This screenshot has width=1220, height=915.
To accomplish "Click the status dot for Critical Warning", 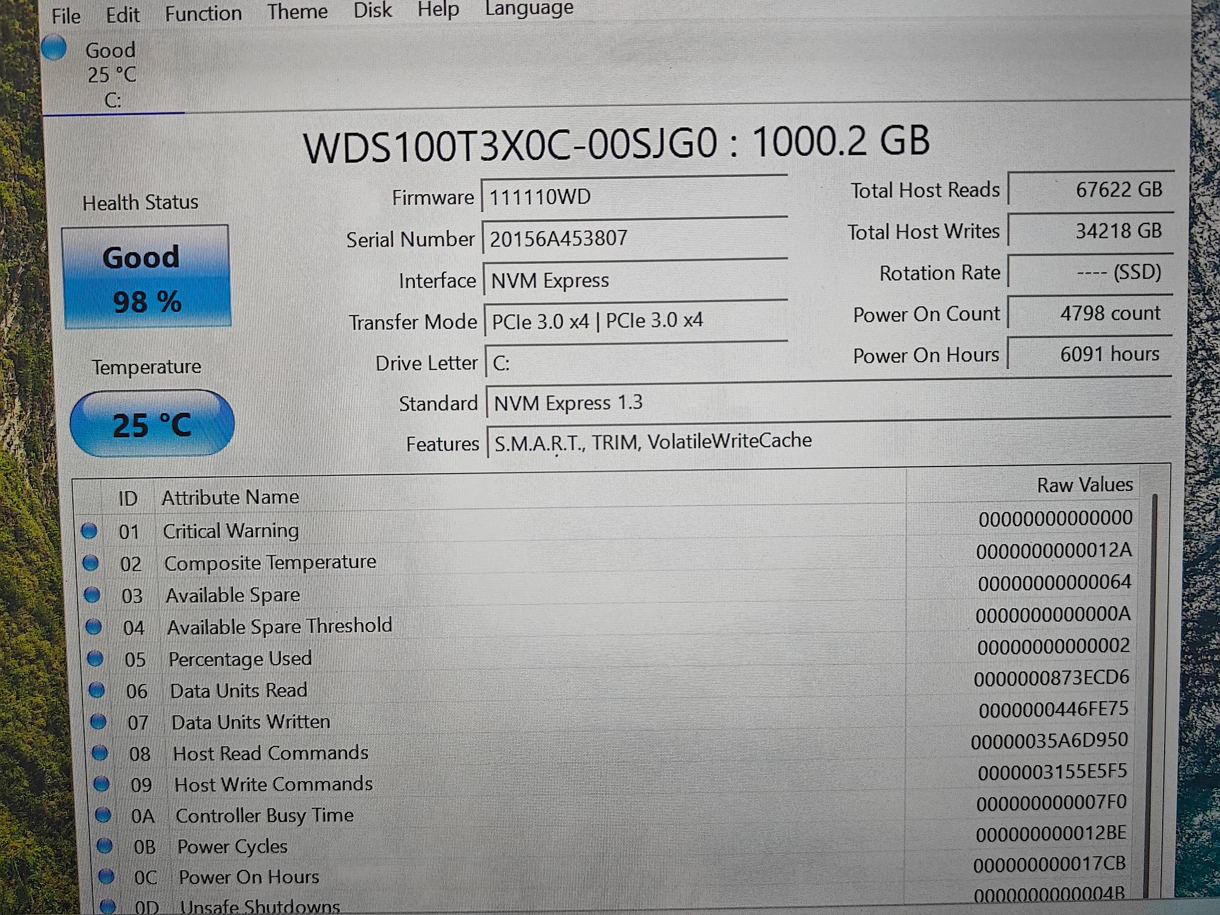I will (89, 530).
